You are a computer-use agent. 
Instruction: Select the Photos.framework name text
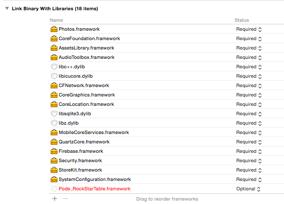[79, 29]
